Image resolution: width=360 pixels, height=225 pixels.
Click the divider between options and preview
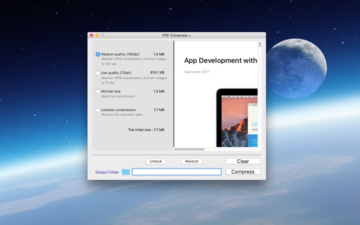(x=174, y=94)
